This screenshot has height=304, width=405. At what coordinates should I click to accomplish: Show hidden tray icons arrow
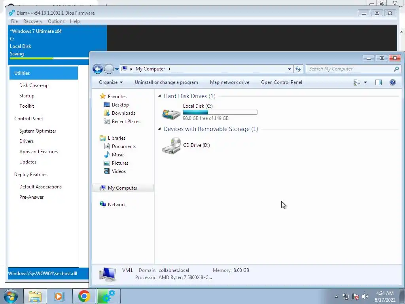click(336, 296)
